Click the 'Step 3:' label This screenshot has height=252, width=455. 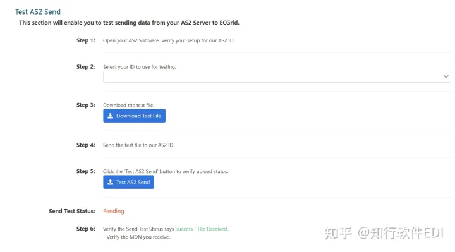[85, 105]
